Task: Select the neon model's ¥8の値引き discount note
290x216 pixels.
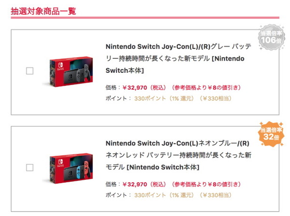Action: (206, 184)
